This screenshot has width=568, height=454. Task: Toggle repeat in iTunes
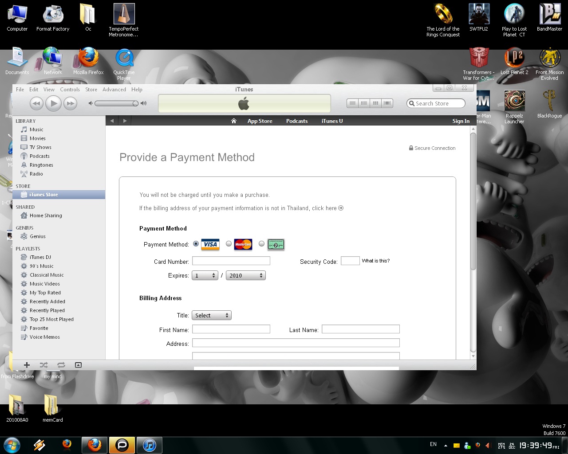61,365
